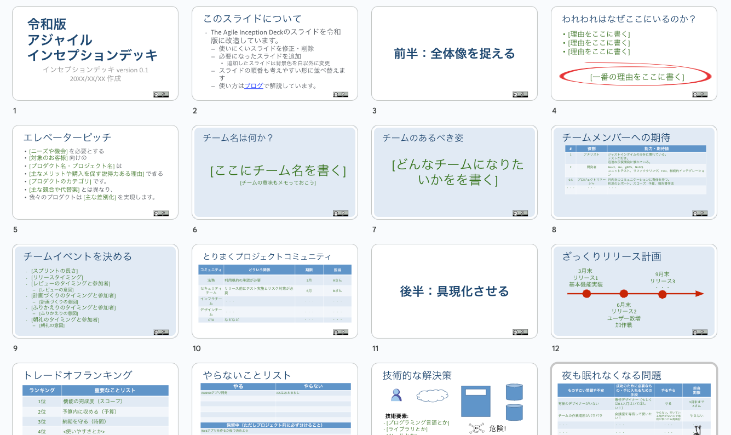Click the third milestone dot for リリース3

tap(662, 294)
